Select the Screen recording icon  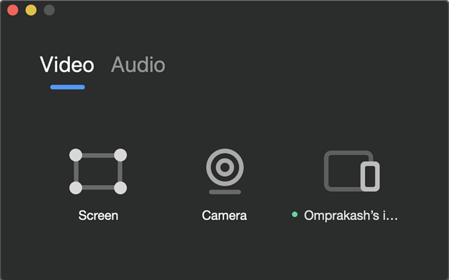(x=98, y=171)
